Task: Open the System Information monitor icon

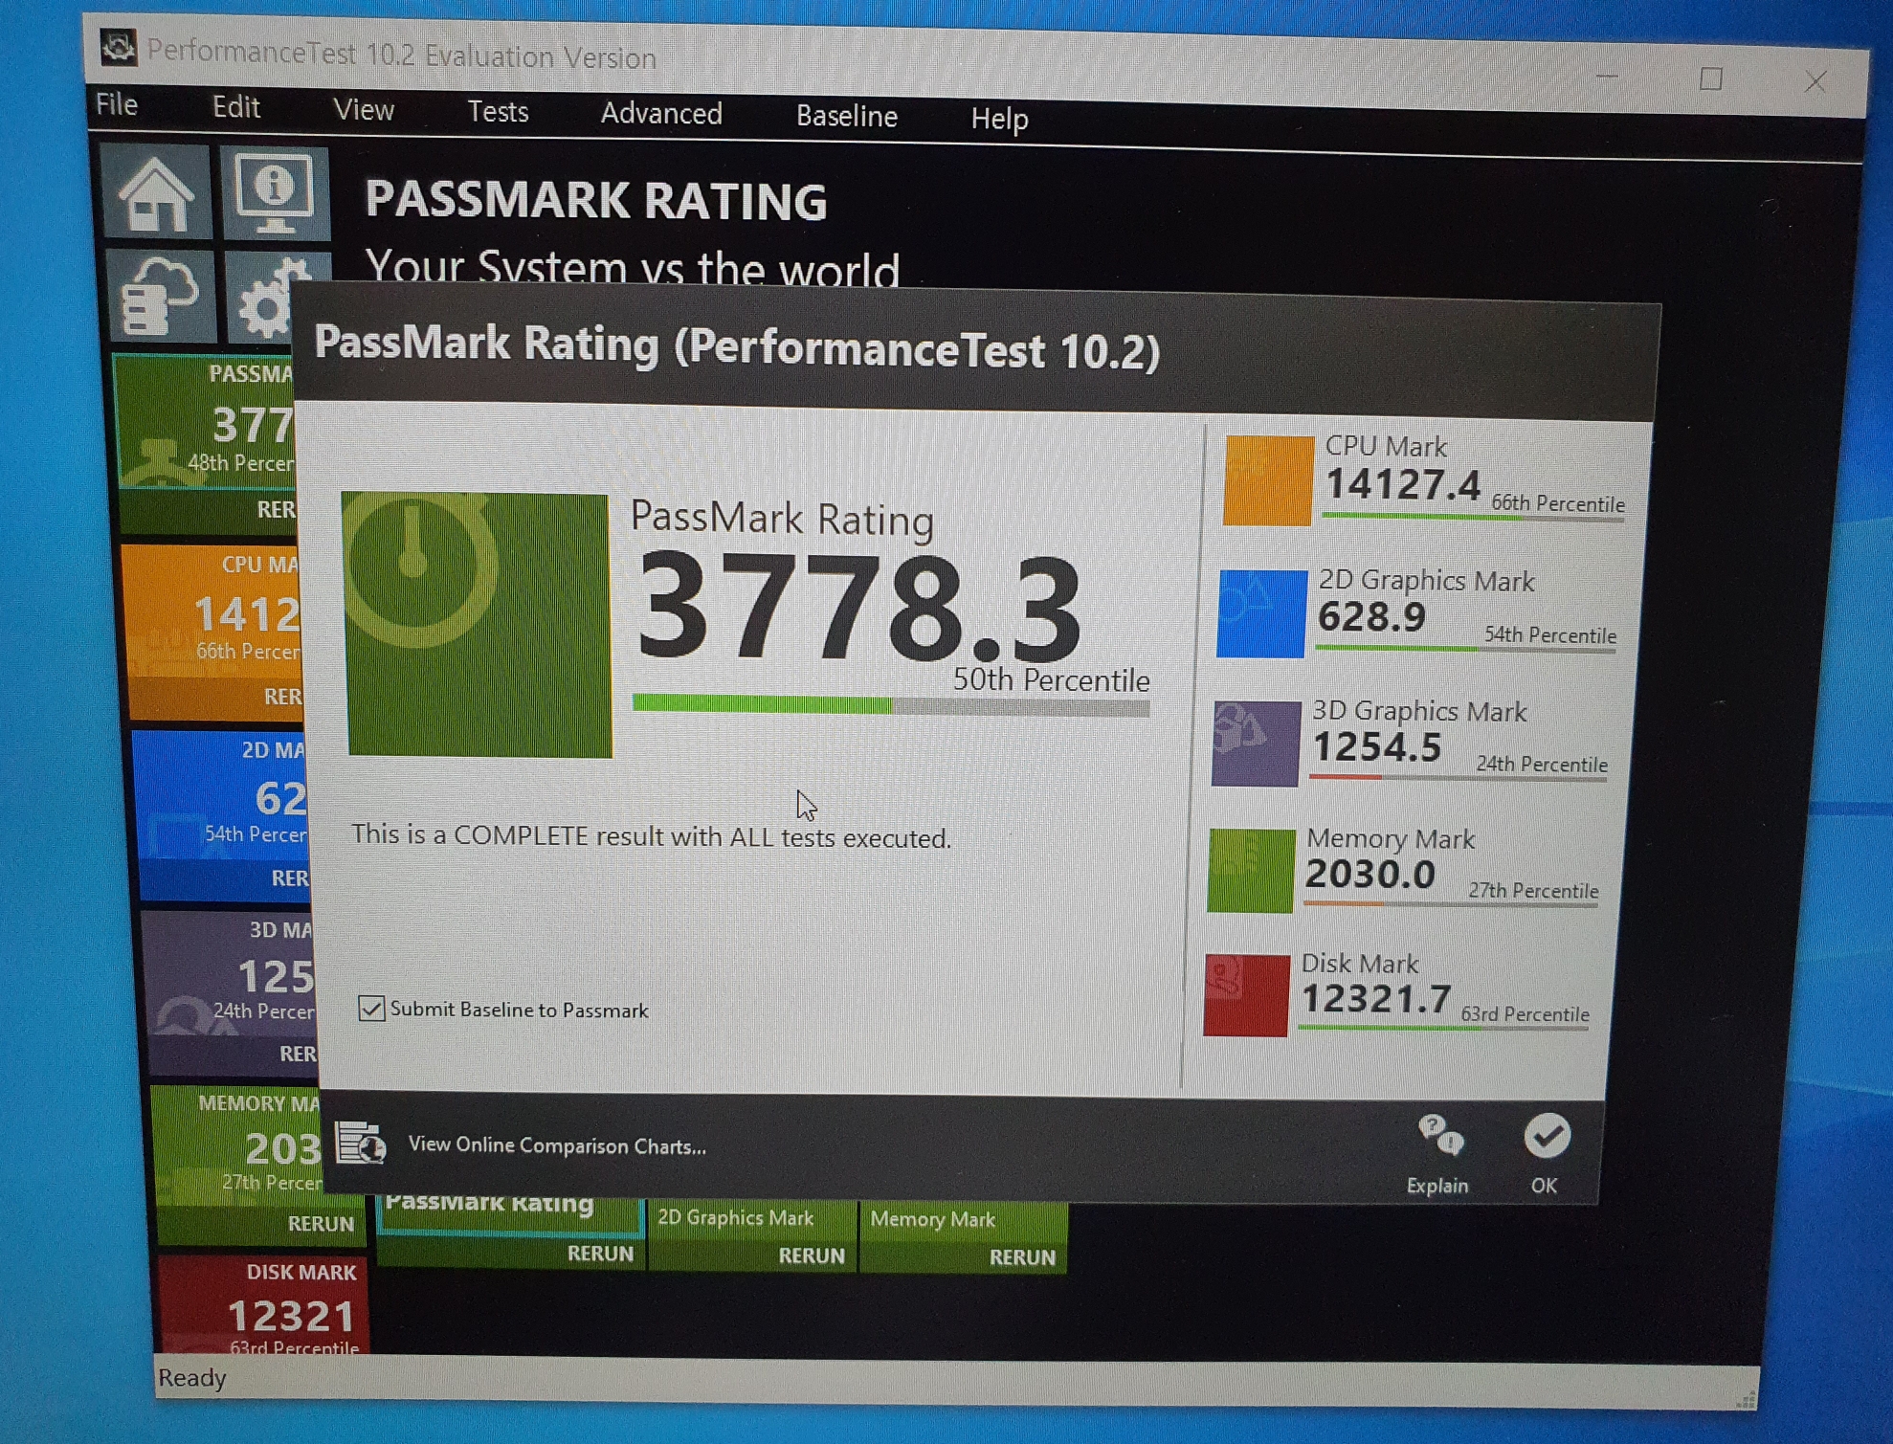Action: click(x=275, y=193)
